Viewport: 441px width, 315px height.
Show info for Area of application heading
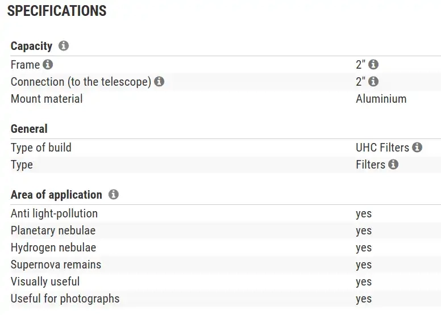[114, 195]
